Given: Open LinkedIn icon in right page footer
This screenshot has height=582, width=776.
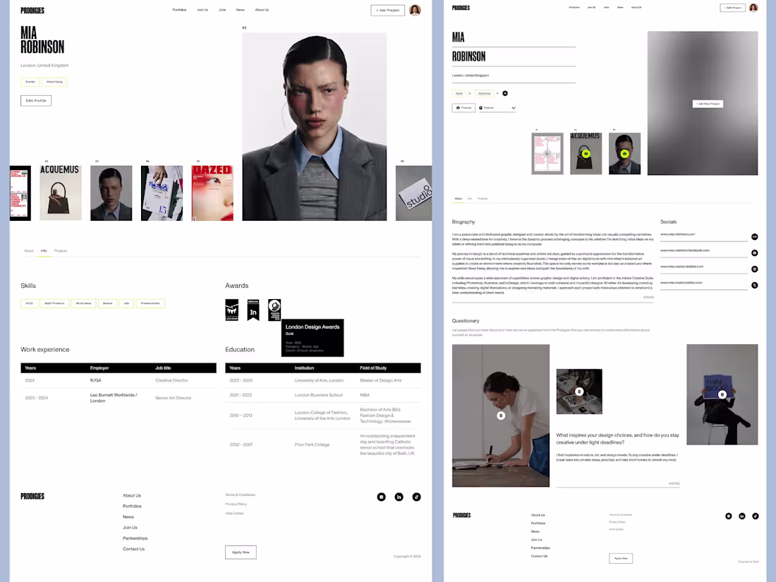Looking at the screenshot, I should tap(742, 516).
